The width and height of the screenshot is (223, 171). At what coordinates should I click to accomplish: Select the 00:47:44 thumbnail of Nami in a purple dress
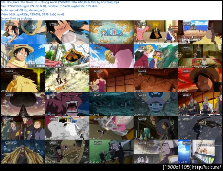[111, 80]
